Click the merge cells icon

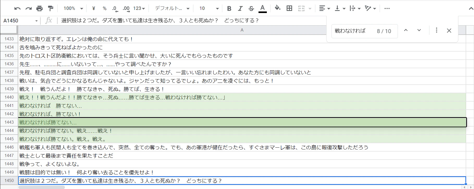point(301,9)
